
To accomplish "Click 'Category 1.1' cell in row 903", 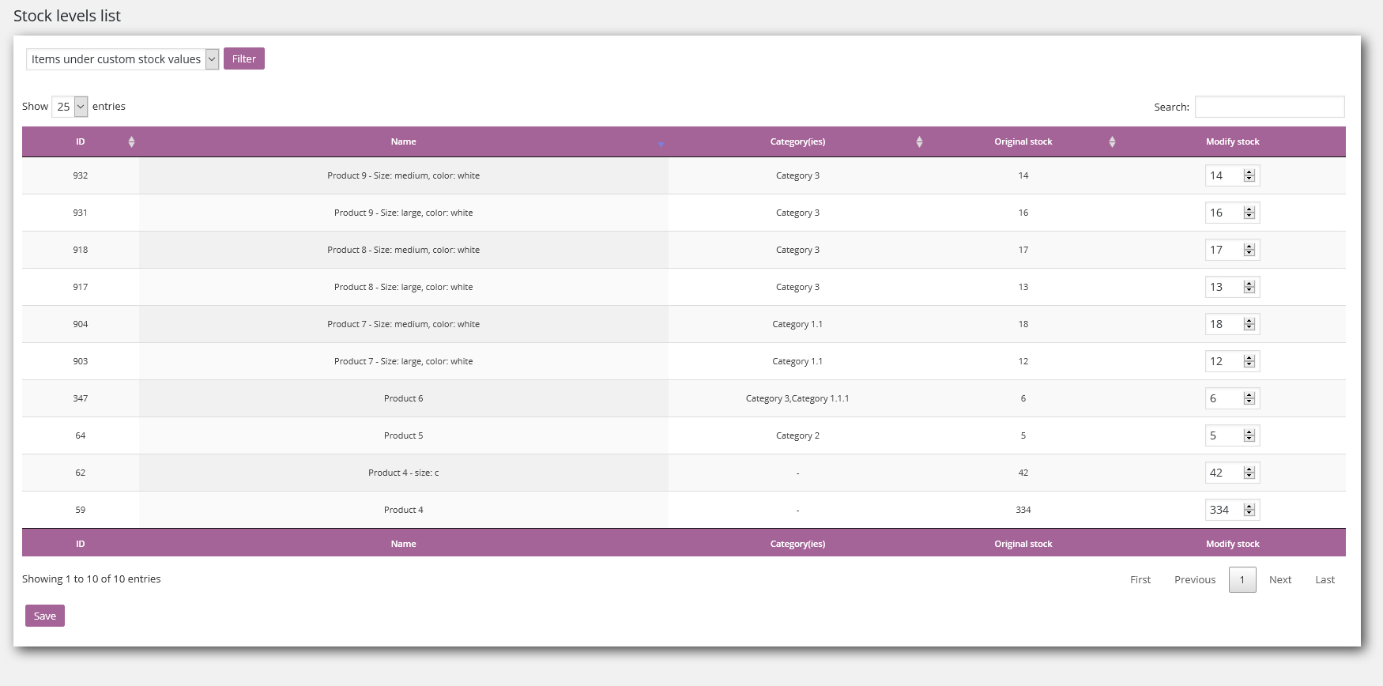I will pyautogui.click(x=797, y=361).
